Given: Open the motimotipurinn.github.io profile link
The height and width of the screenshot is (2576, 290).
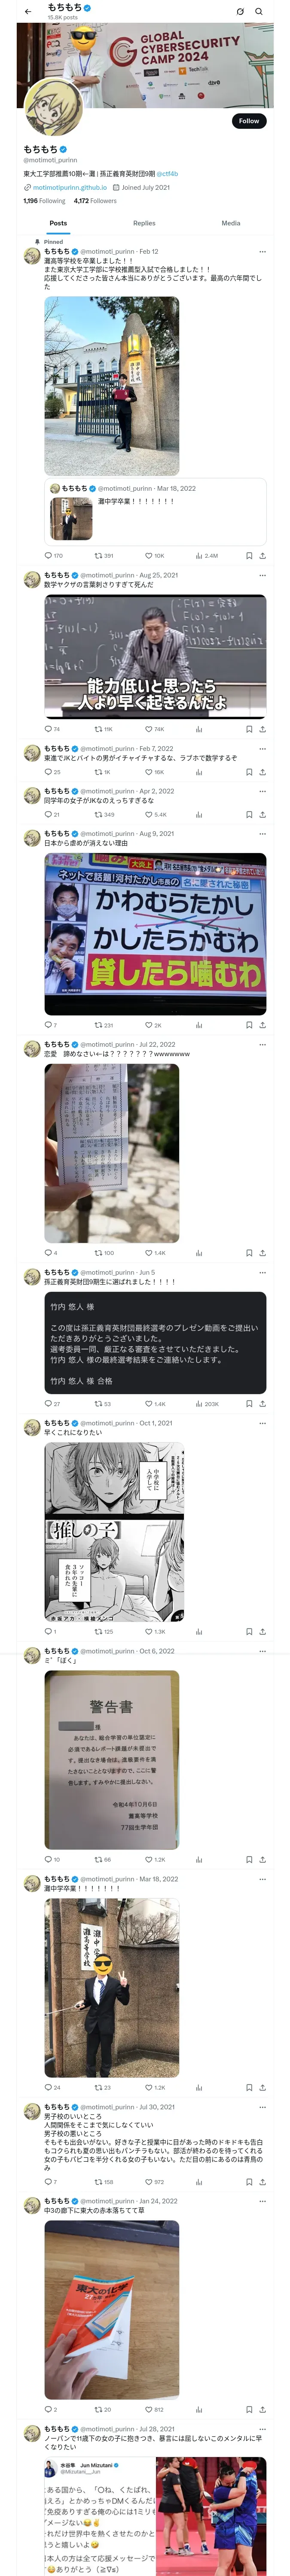Looking at the screenshot, I should (70, 187).
